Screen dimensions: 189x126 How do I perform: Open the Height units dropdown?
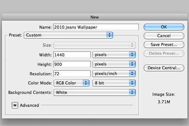coord(114,64)
